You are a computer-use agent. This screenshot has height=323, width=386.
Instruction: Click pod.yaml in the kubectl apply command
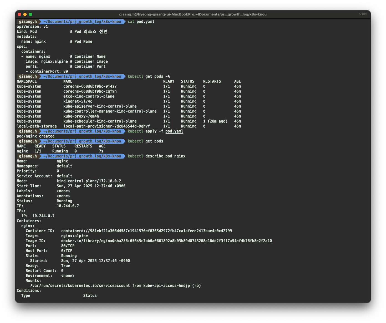coord(174,131)
